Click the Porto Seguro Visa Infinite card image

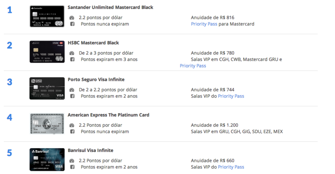(47, 88)
